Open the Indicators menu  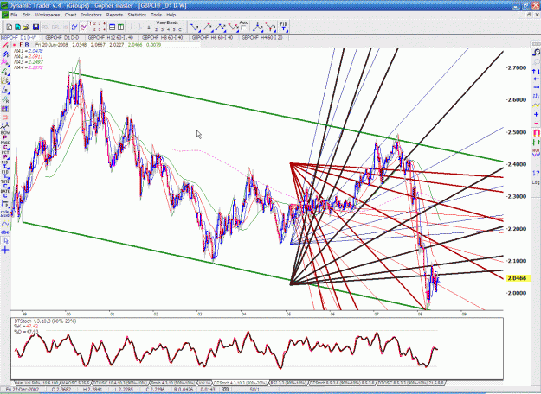(x=92, y=15)
